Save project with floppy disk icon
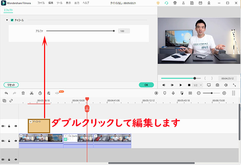 [x=192, y=3]
